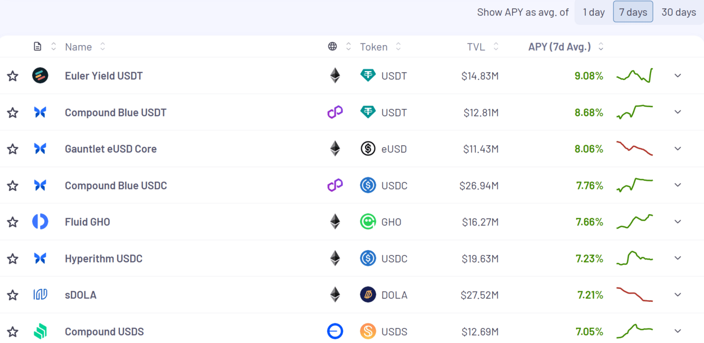Click the chevron on the sDOLA row
This screenshot has height=343, width=704.
[678, 295]
